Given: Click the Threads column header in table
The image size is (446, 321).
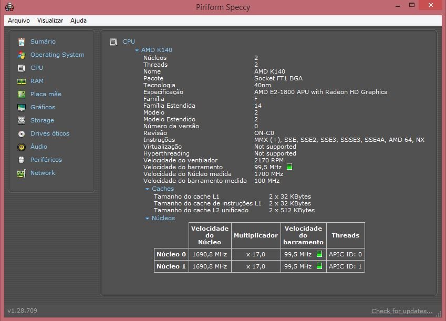Looking at the screenshot, I should (346, 235).
